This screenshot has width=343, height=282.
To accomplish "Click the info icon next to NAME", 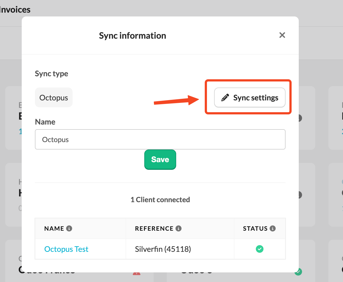I will [x=69, y=229].
